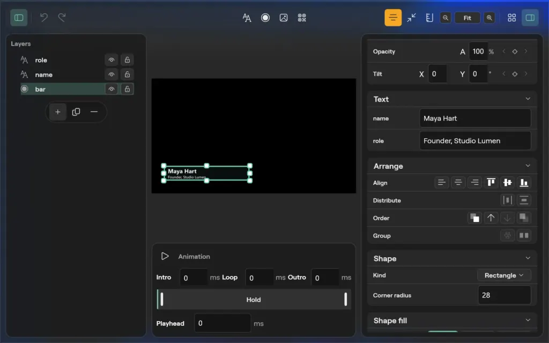
Task: Click the Opacity value field
Action: click(478, 51)
